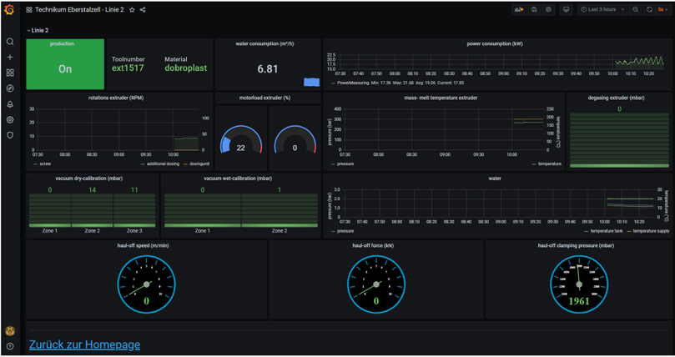Toggle the 'dosingunit' legend series

point(194,163)
